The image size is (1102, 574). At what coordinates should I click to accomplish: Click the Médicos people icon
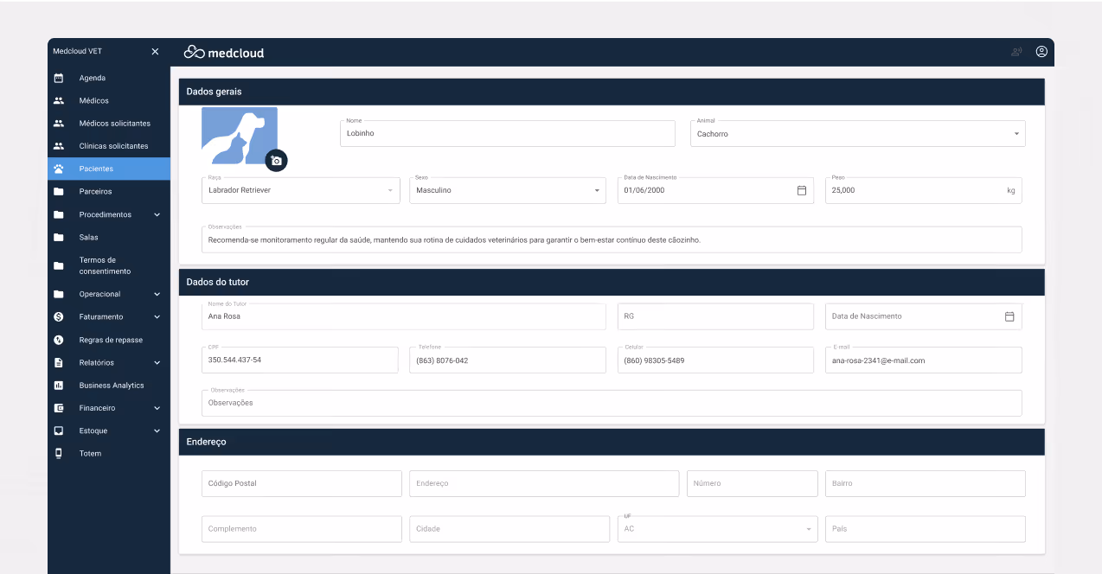click(59, 100)
